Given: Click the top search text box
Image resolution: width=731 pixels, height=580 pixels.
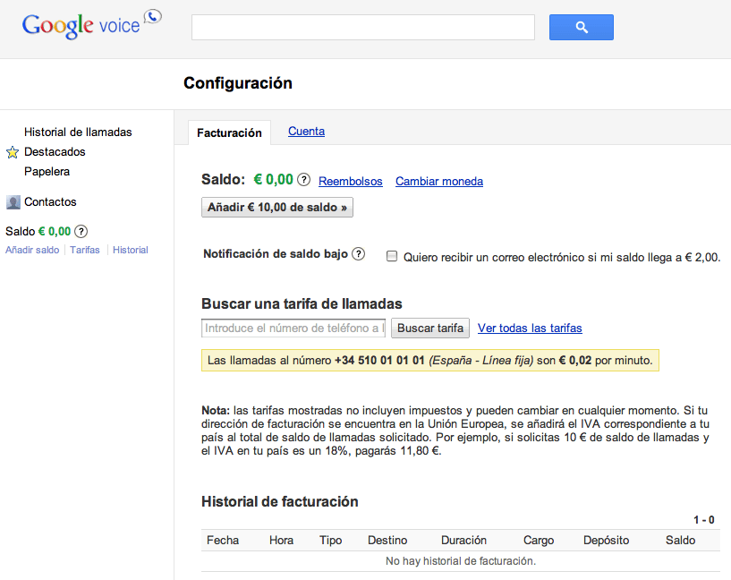Looking at the screenshot, I should (x=362, y=28).
